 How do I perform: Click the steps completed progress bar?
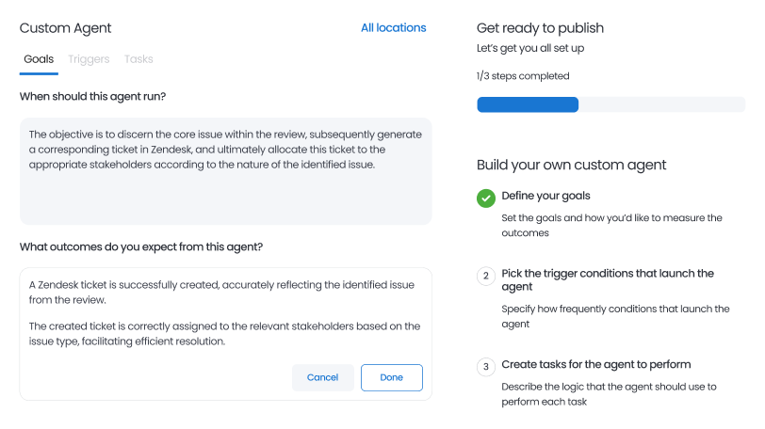coord(610,104)
